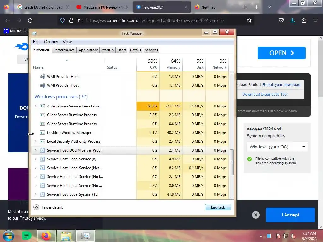Click the Task Manager process list scrollbar thumb

(x=232, y=162)
